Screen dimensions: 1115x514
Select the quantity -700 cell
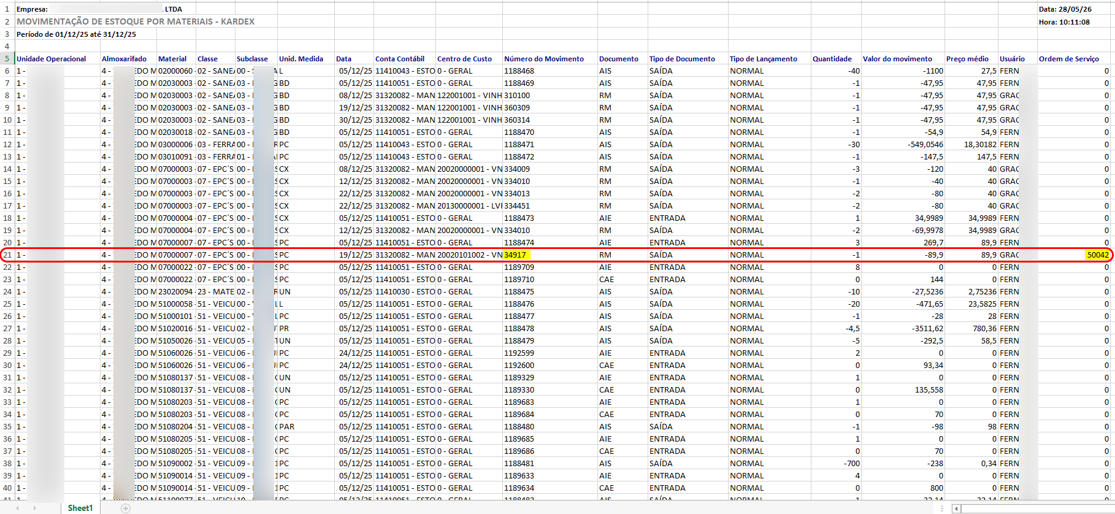point(851,464)
